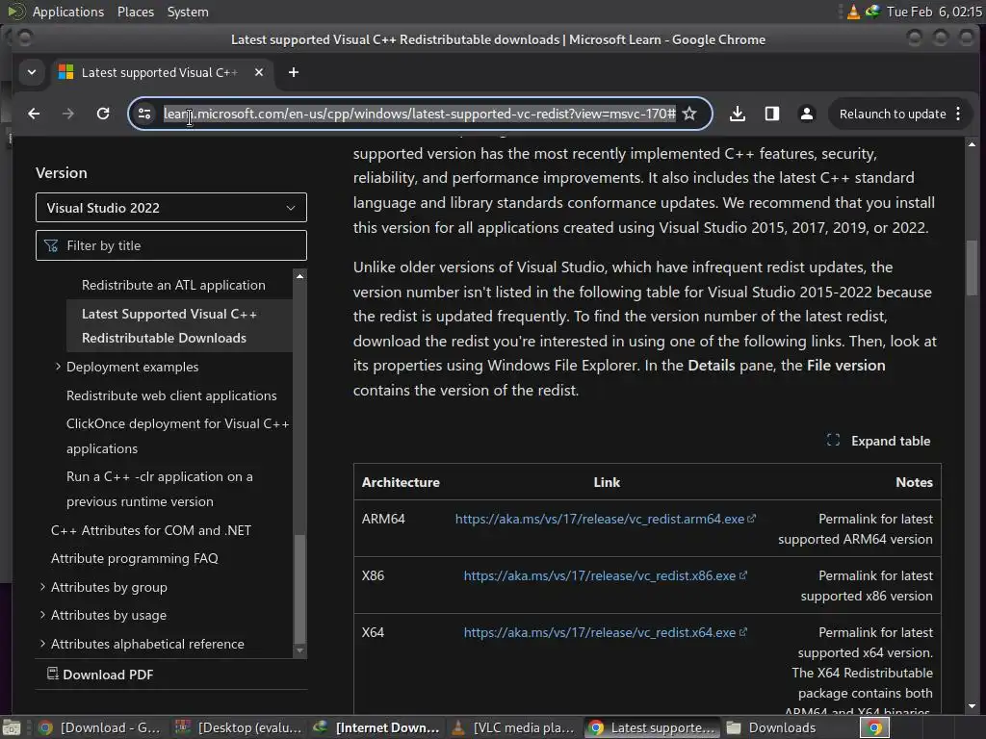The image size is (986, 739).
Task: Click Chrome icon at taskbar right end
Action: [x=874, y=727]
